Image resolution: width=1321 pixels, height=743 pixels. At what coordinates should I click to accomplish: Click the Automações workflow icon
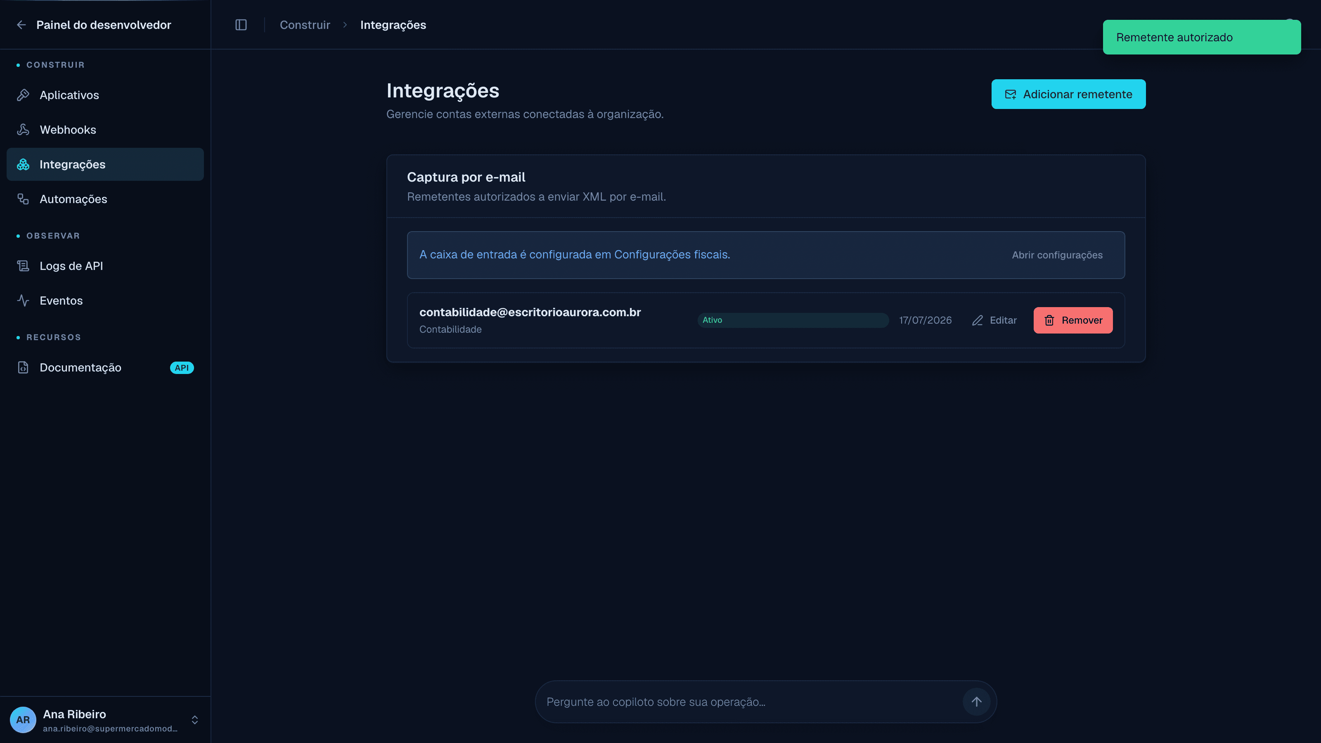click(x=23, y=199)
